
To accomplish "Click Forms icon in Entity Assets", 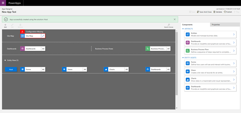I will click(187, 63).
